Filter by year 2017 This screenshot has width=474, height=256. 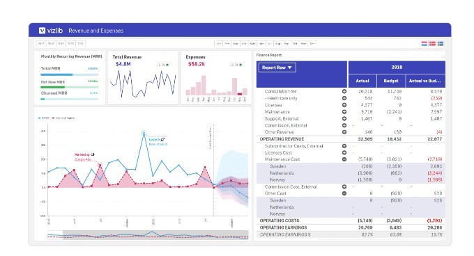(x=41, y=44)
